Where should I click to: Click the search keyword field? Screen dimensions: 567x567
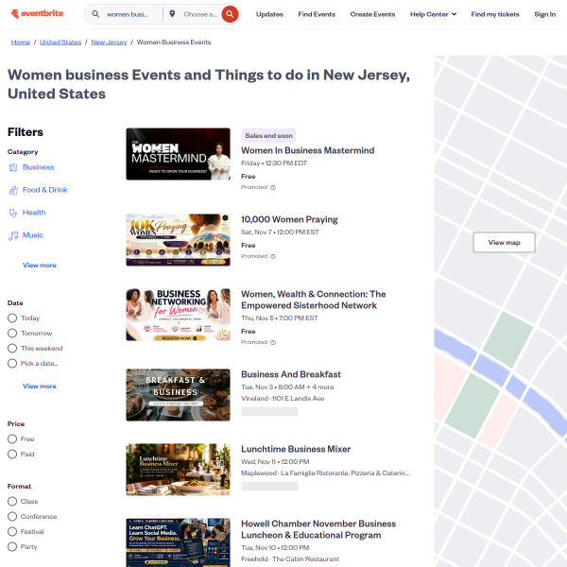tap(128, 14)
